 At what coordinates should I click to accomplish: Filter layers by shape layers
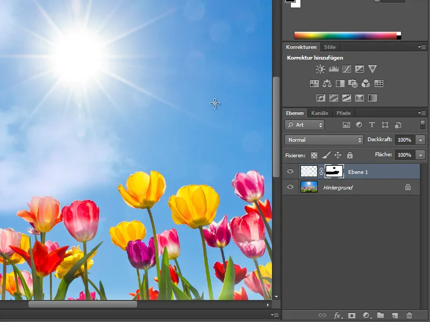coord(385,125)
